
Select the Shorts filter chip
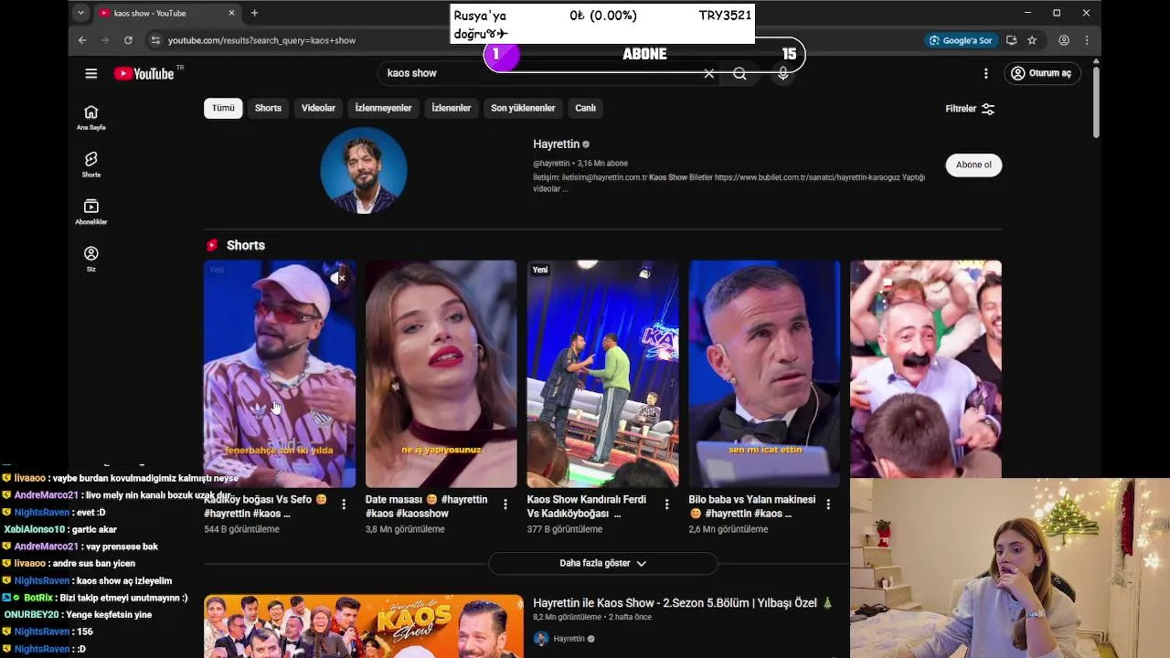[268, 108]
